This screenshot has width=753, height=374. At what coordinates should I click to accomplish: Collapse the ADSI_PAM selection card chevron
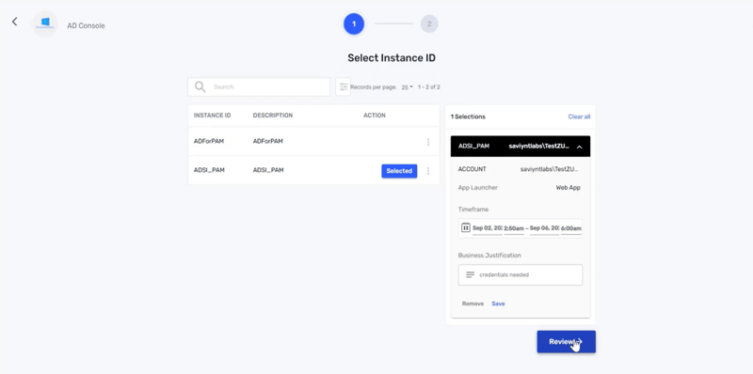(579, 147)
